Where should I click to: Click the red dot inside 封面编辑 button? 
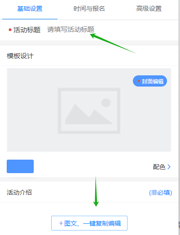tap(139, 81)
